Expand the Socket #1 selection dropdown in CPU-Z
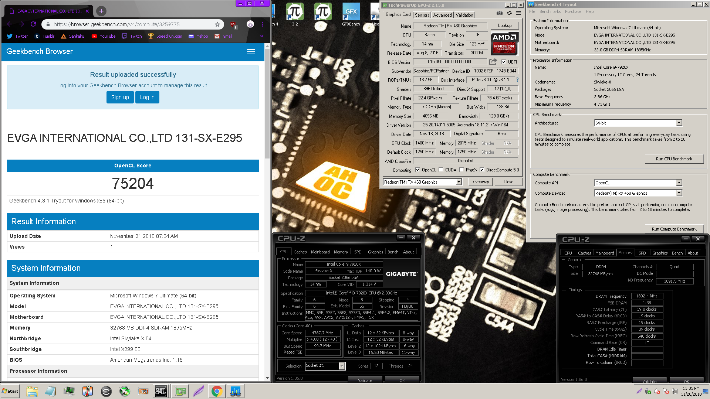The height and width of the screenshot is (399, 710). (x=342, y=366)
